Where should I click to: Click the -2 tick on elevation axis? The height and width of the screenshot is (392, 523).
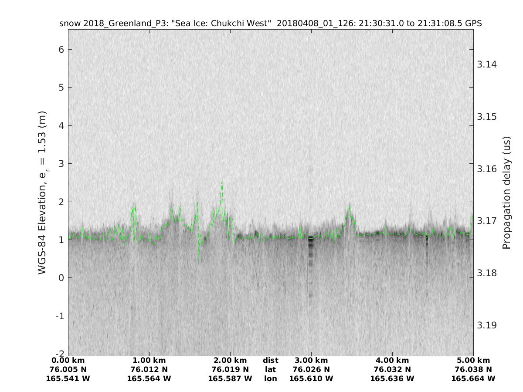[x=60, y=353]
